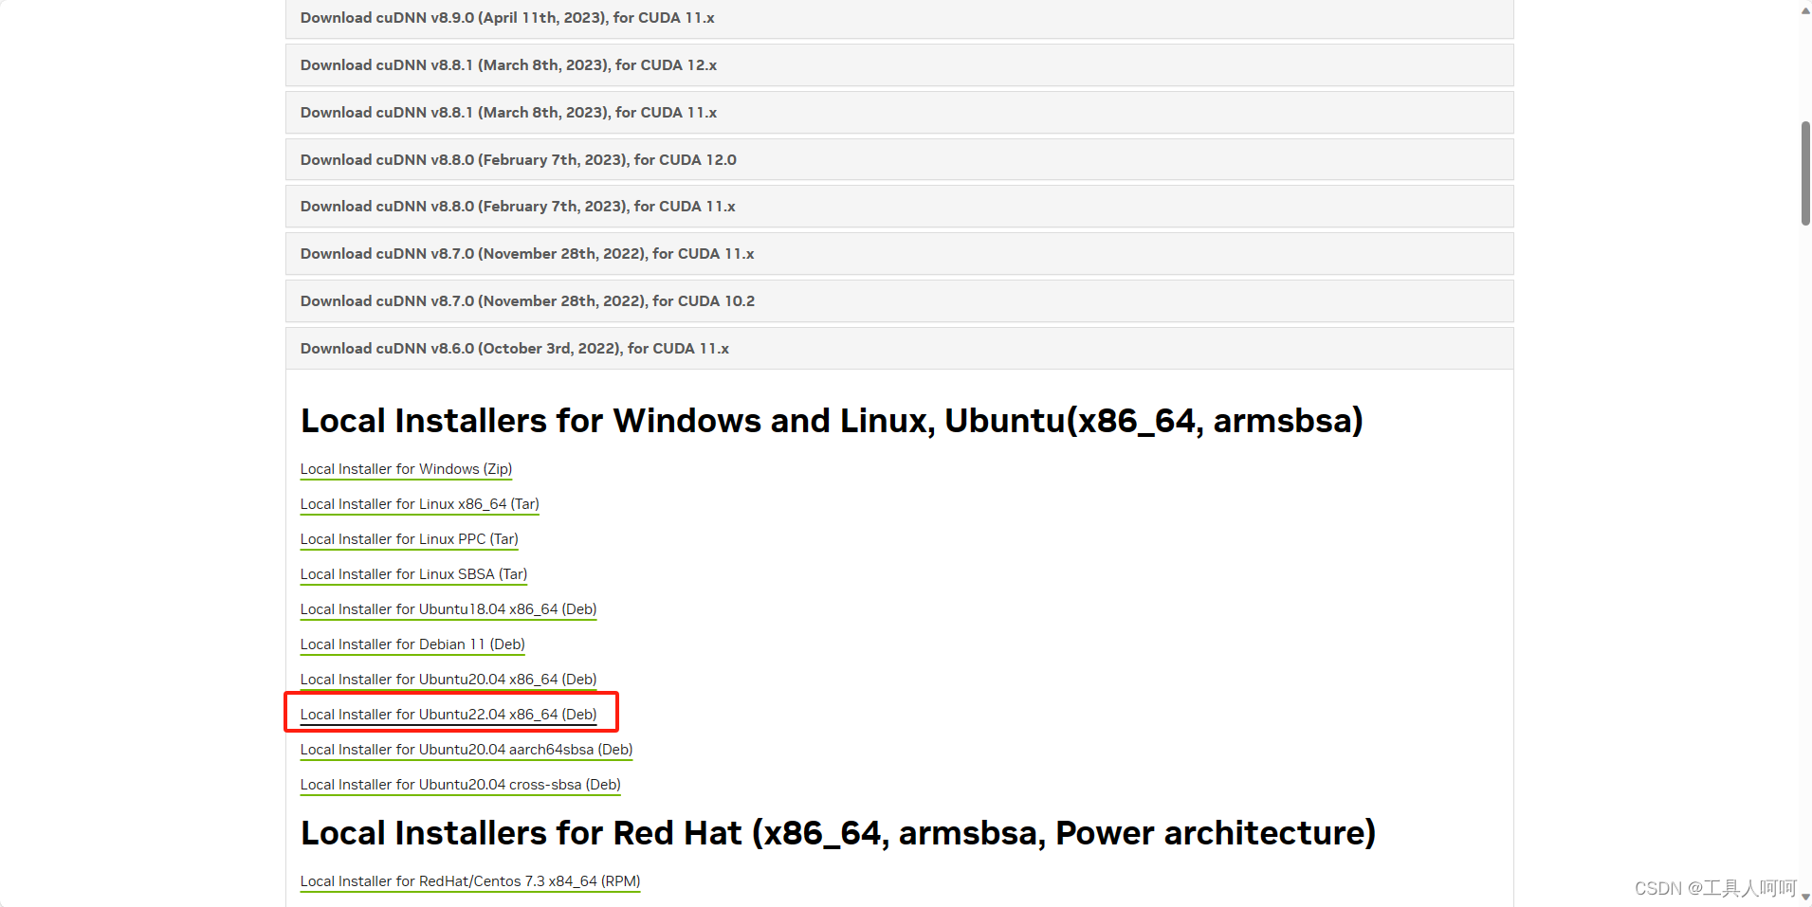This screenshot has width=1812, height=907.
Task: Open Local Installer for RedHat/Centos 7.3 (RPM)
Action: click(x=470, y=881)
